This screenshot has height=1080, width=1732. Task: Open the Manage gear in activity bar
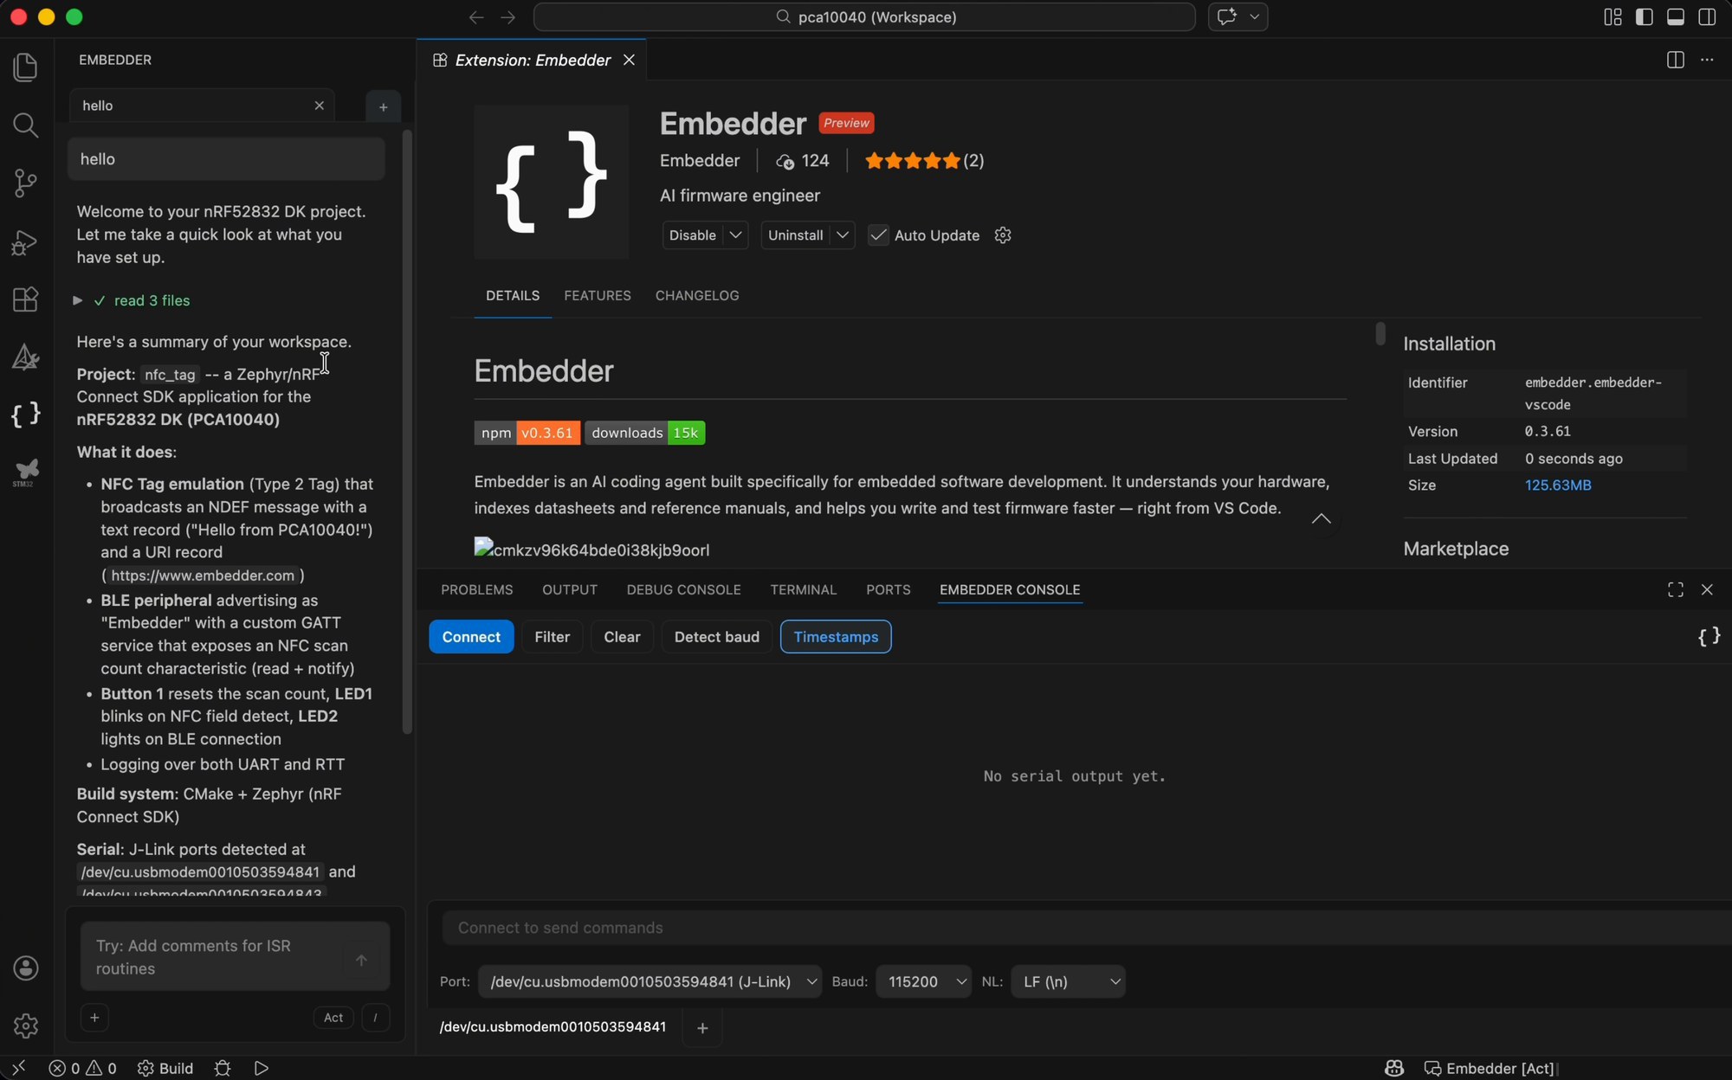26,1025
